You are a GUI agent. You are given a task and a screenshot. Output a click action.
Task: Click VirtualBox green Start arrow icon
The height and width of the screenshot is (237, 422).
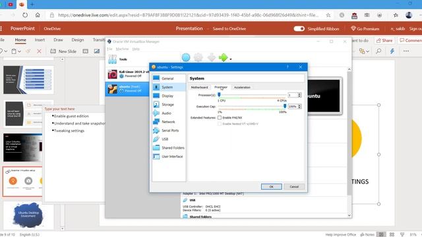(223, 57)
